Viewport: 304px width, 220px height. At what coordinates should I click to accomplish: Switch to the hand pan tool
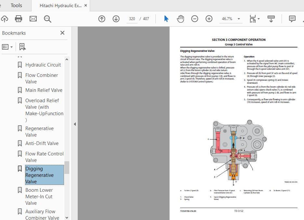(180, 19)
